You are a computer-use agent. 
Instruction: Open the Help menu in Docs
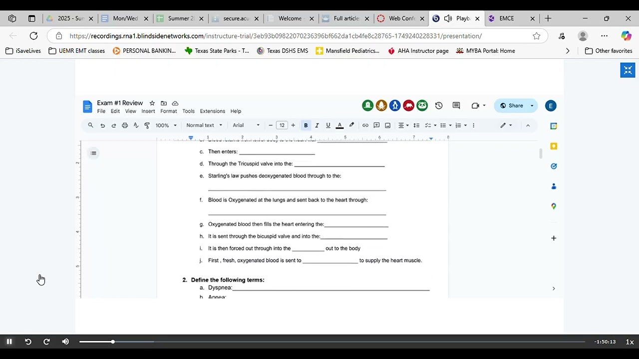pyautogui.click(x=236, y=111)
